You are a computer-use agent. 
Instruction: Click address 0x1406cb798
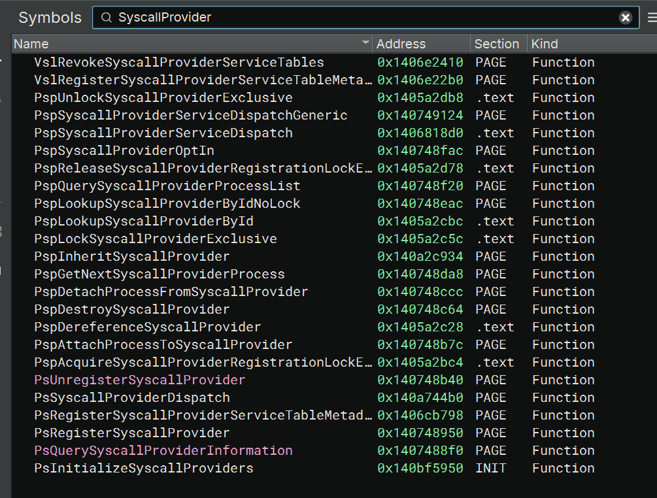tap(420, 415)
